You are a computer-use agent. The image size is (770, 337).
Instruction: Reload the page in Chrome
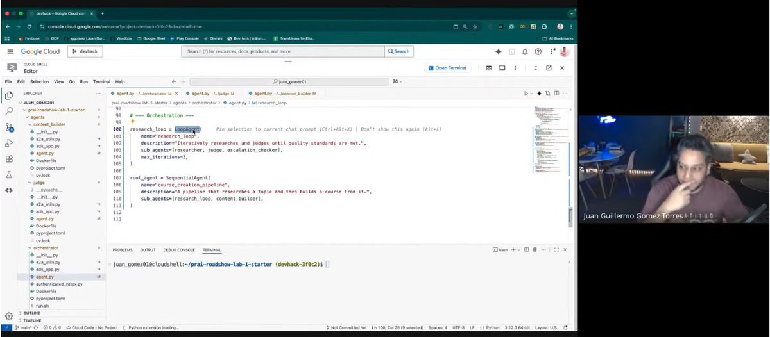click(30, 26)
